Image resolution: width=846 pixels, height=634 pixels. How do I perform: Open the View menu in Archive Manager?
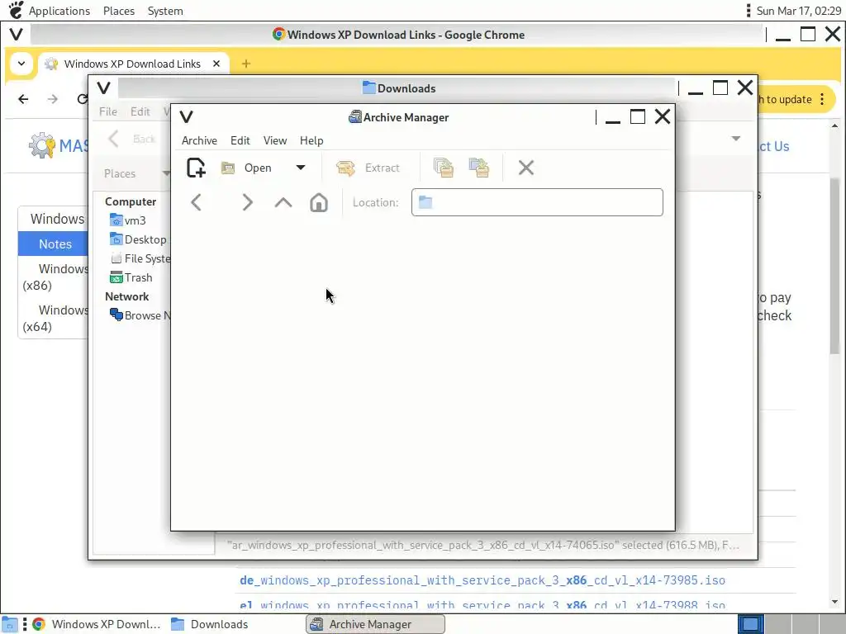pyautogui.click(x=274, y=140)
